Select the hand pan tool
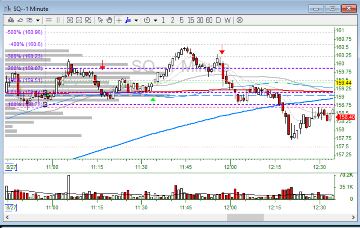The image size is (360, 228). (109, 20)
